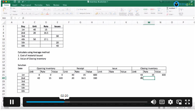Pause the video playback

click(x=12, y=102)
